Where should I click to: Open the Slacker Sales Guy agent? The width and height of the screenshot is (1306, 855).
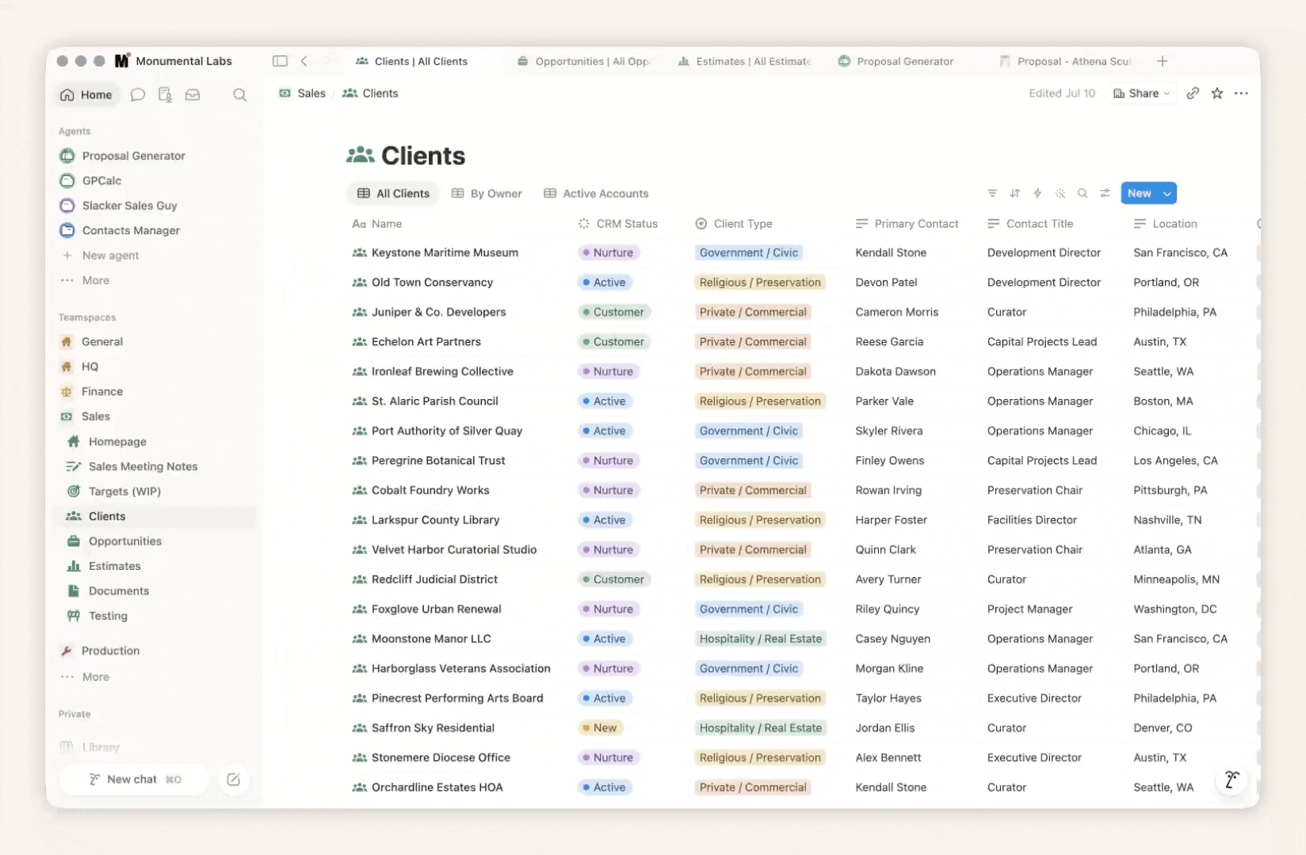(129, 206)
